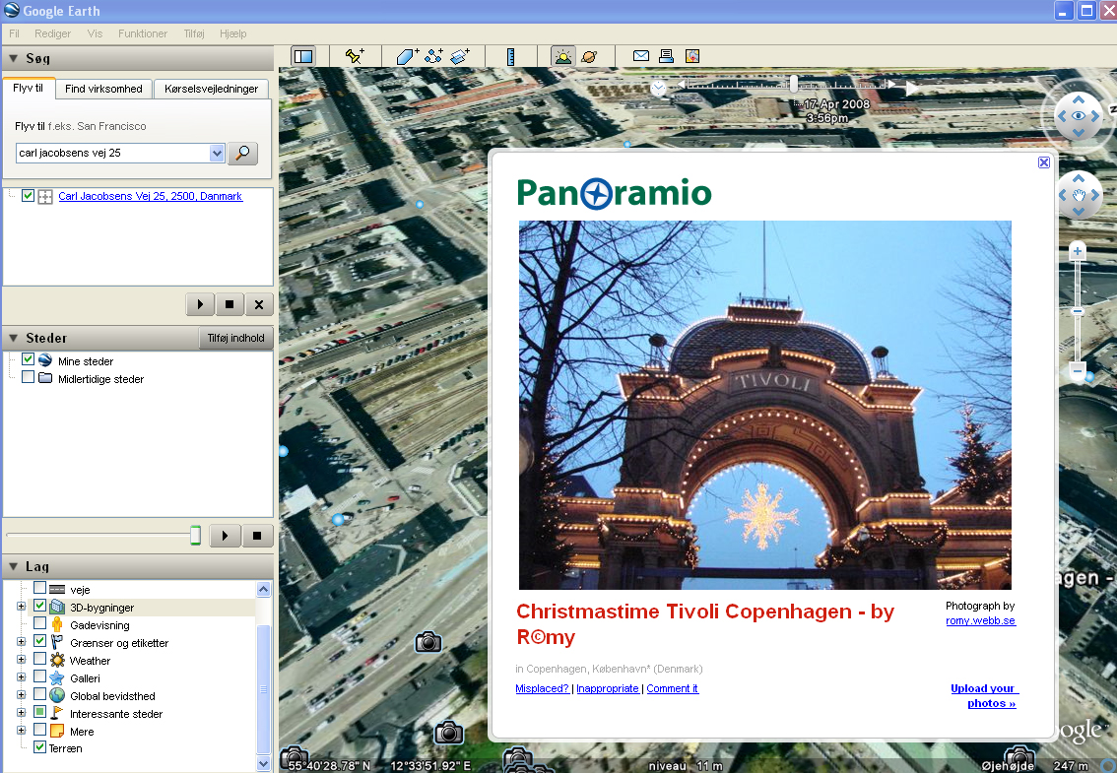Viewport: 1117px width, 773px height.
Task: Uncheck the 3D-bygninger layer
Action: [x=40, y=608]
